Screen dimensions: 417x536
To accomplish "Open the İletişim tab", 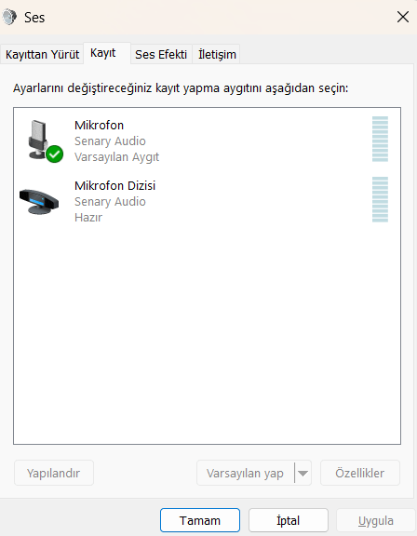I will (x=217, y=54).
